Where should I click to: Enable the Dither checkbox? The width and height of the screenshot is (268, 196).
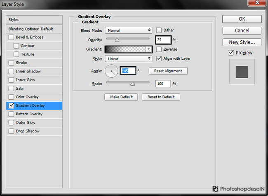point(159,30)
